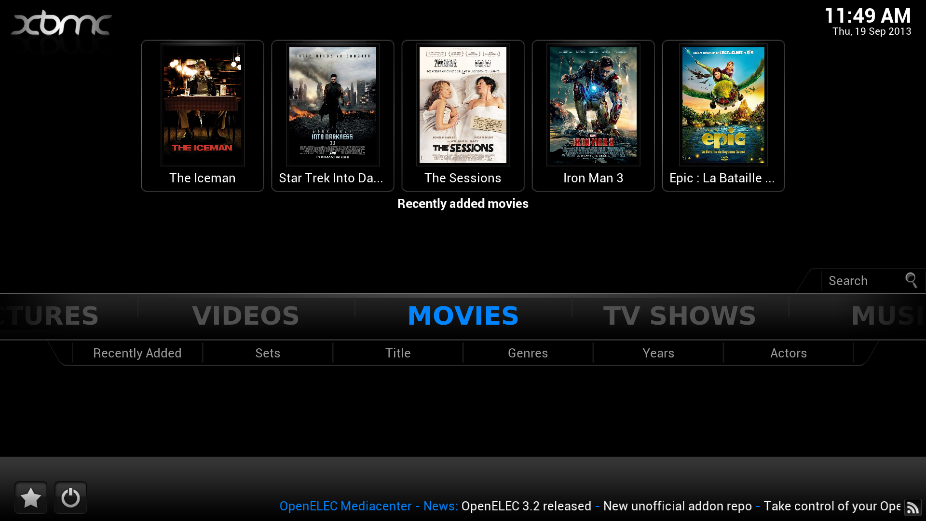Open the Favourites star icon

(31, 497)
